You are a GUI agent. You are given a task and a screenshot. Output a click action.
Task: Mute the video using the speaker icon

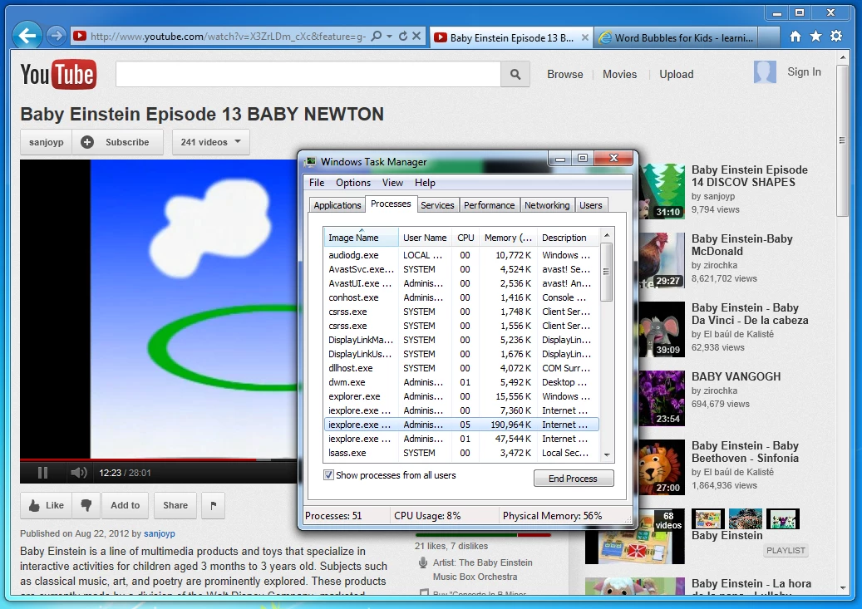coord(79,473)
